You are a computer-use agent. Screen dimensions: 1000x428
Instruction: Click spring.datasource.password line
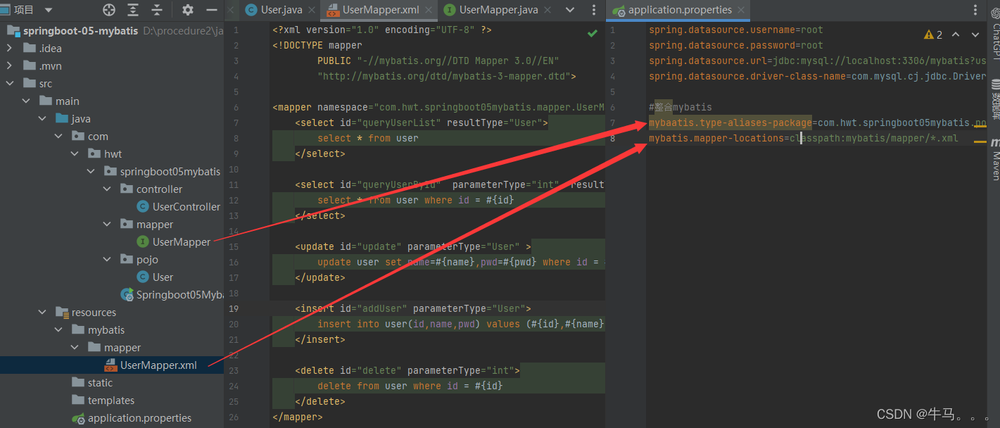735,45
